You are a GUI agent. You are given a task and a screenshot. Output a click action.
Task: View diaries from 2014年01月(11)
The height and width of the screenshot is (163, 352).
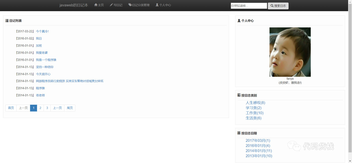[259, 151]
